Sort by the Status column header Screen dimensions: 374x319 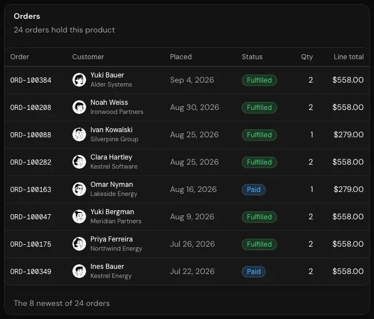point(252,57)
